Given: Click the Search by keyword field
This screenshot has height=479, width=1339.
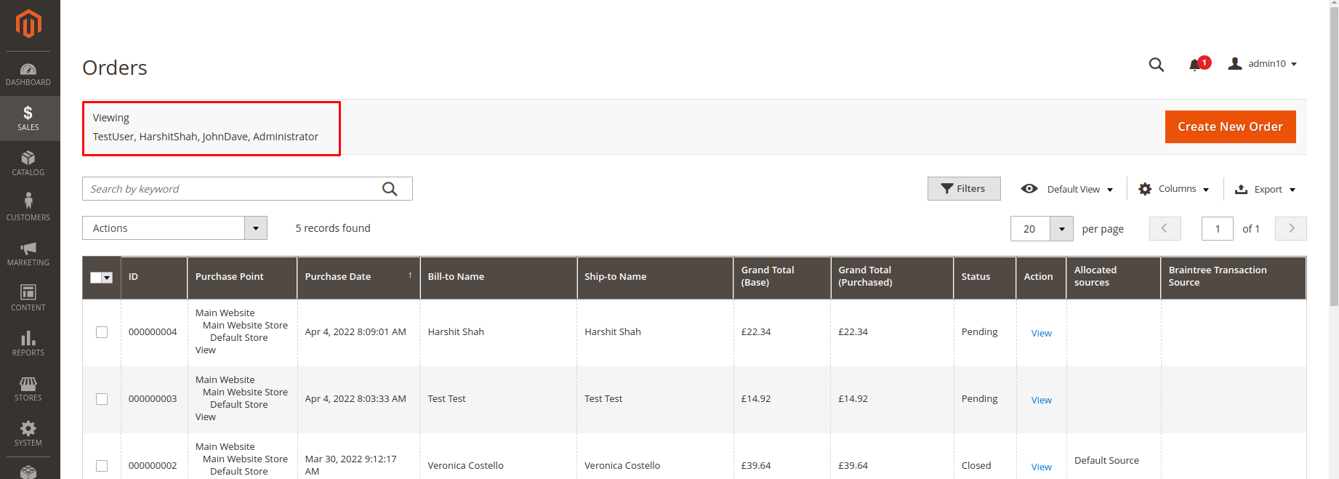Looking at the screenshot, I should tap(233, 189).
